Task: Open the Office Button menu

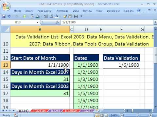Action: pyautogui.click(x=6, y=6)
